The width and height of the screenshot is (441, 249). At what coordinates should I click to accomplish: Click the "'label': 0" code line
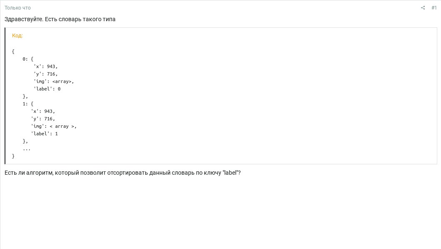tap(47, 89)
